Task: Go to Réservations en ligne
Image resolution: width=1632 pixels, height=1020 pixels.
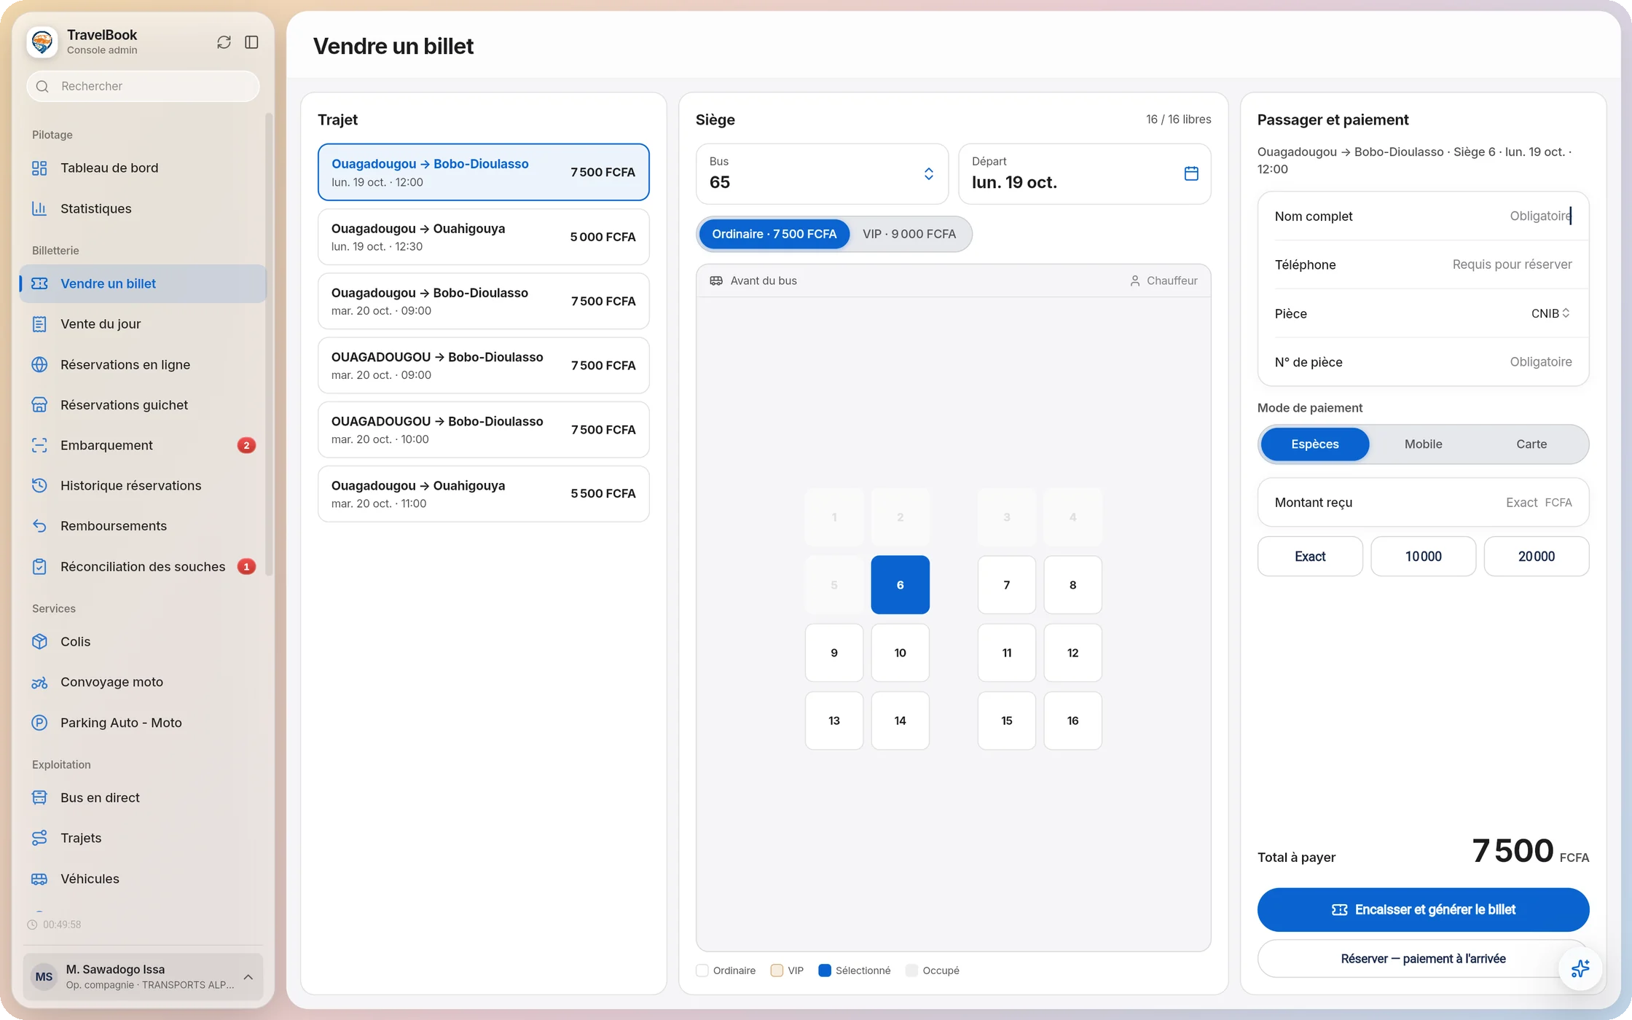Action: pyautogui.click(x=143, y=364)
